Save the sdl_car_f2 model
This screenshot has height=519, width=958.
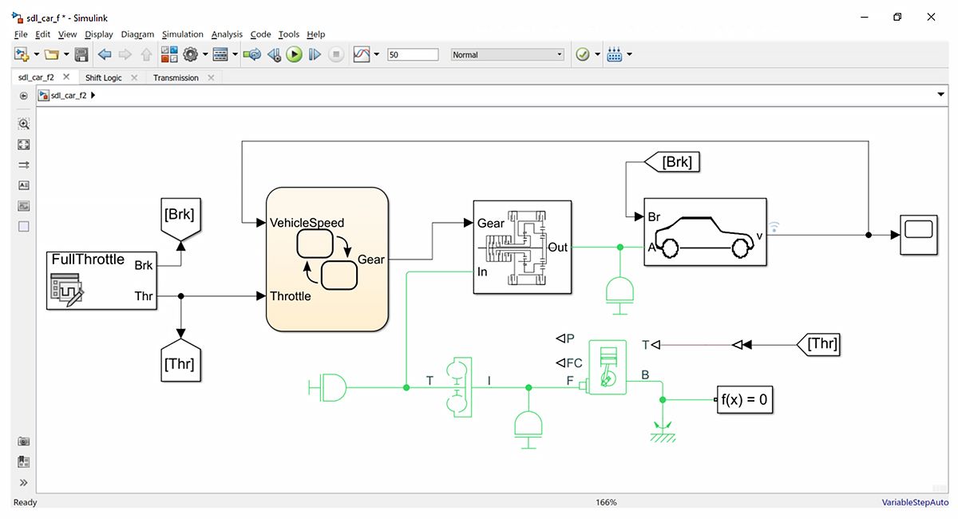point(81,54)
